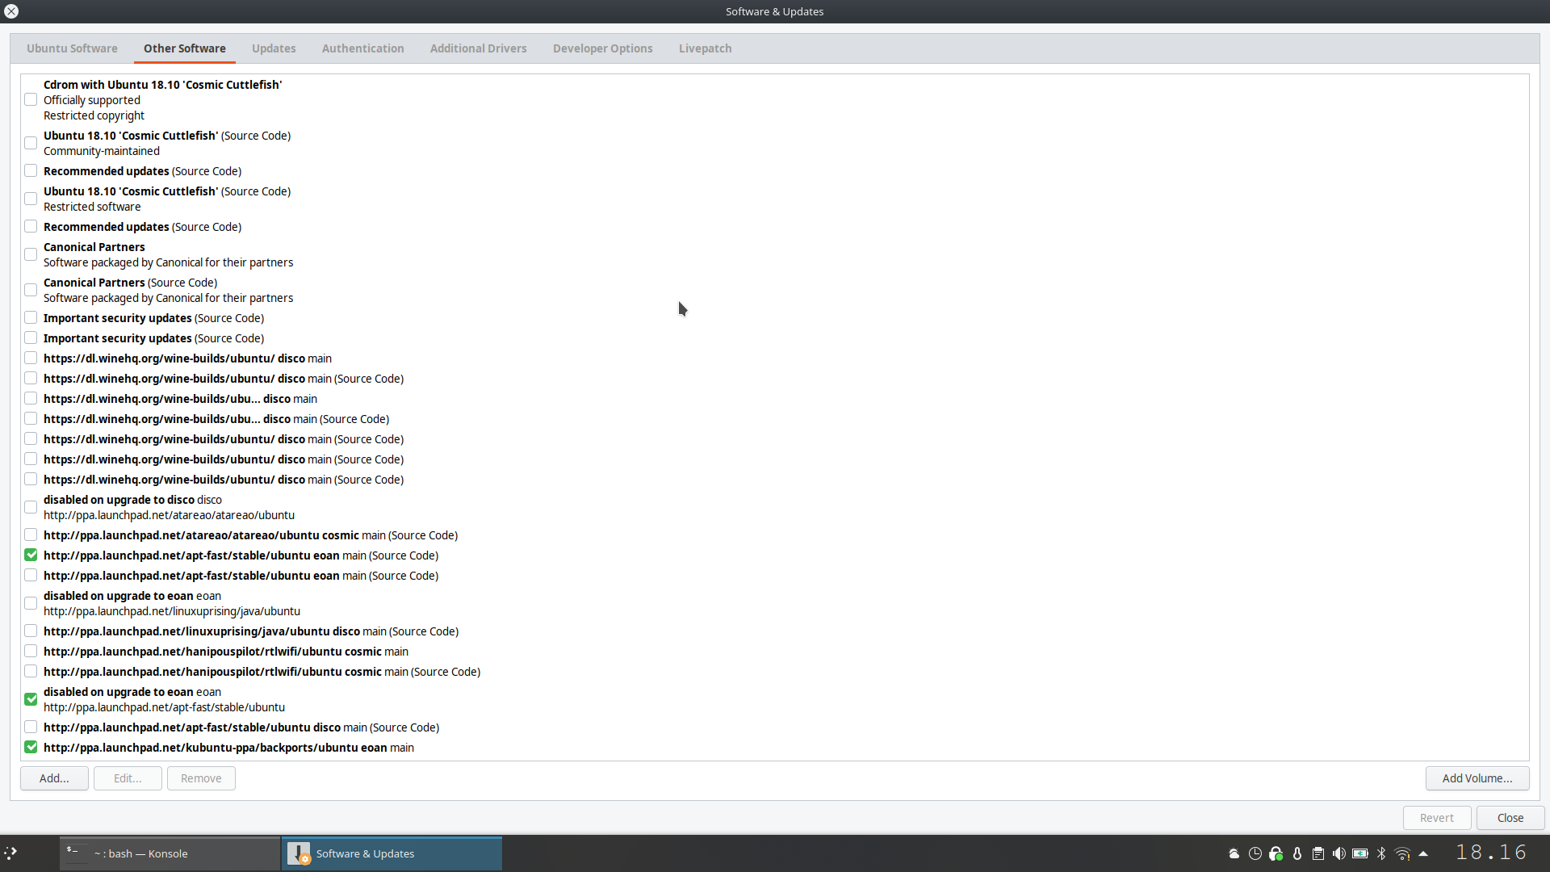Click the Add Volume... button

tap(1477, 778)
